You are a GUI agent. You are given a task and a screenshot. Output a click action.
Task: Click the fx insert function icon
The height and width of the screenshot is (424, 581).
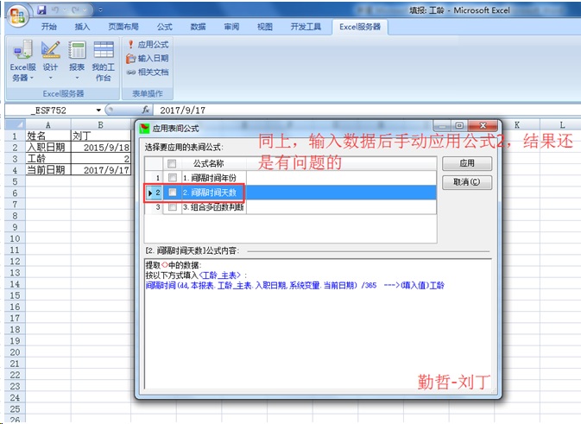click(x=146, y=111)
